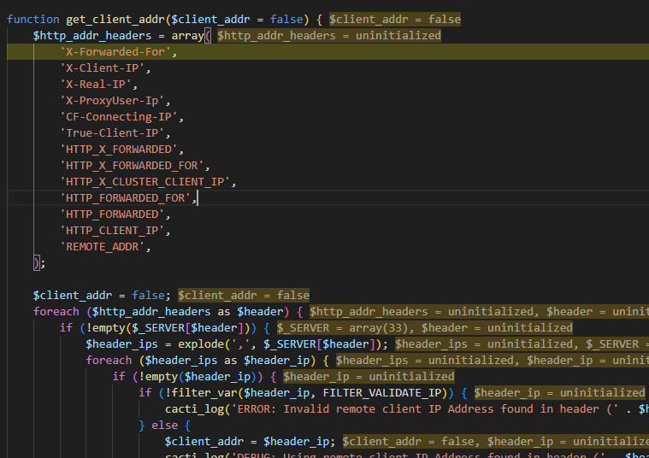This screenshot has height=458, width=649.
Task: Click the 'HTTP_FORWARDED_FOR' string
Action: (x=126, y=197)
